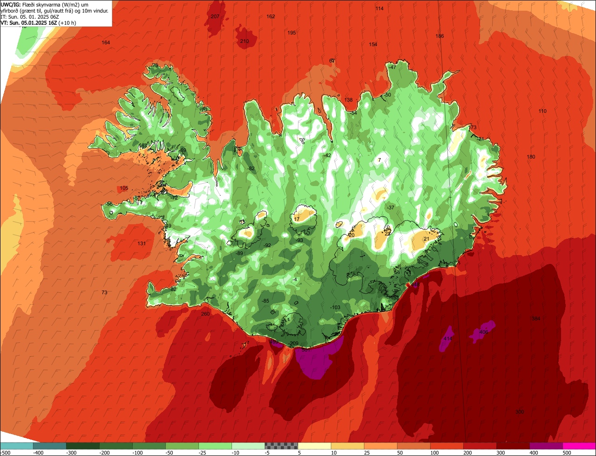Click the map value 260
Viewport: 596px width, 456px height.
(x=205, y=314)
